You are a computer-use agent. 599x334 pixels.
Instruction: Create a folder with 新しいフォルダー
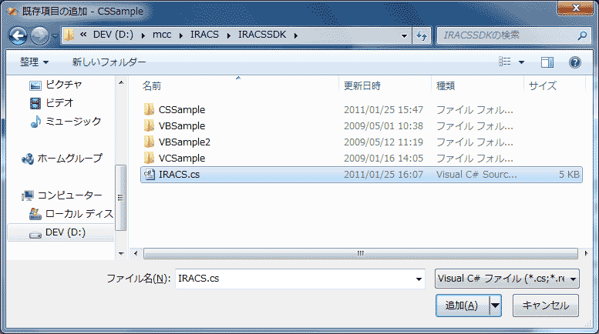(x=109, y=62)
